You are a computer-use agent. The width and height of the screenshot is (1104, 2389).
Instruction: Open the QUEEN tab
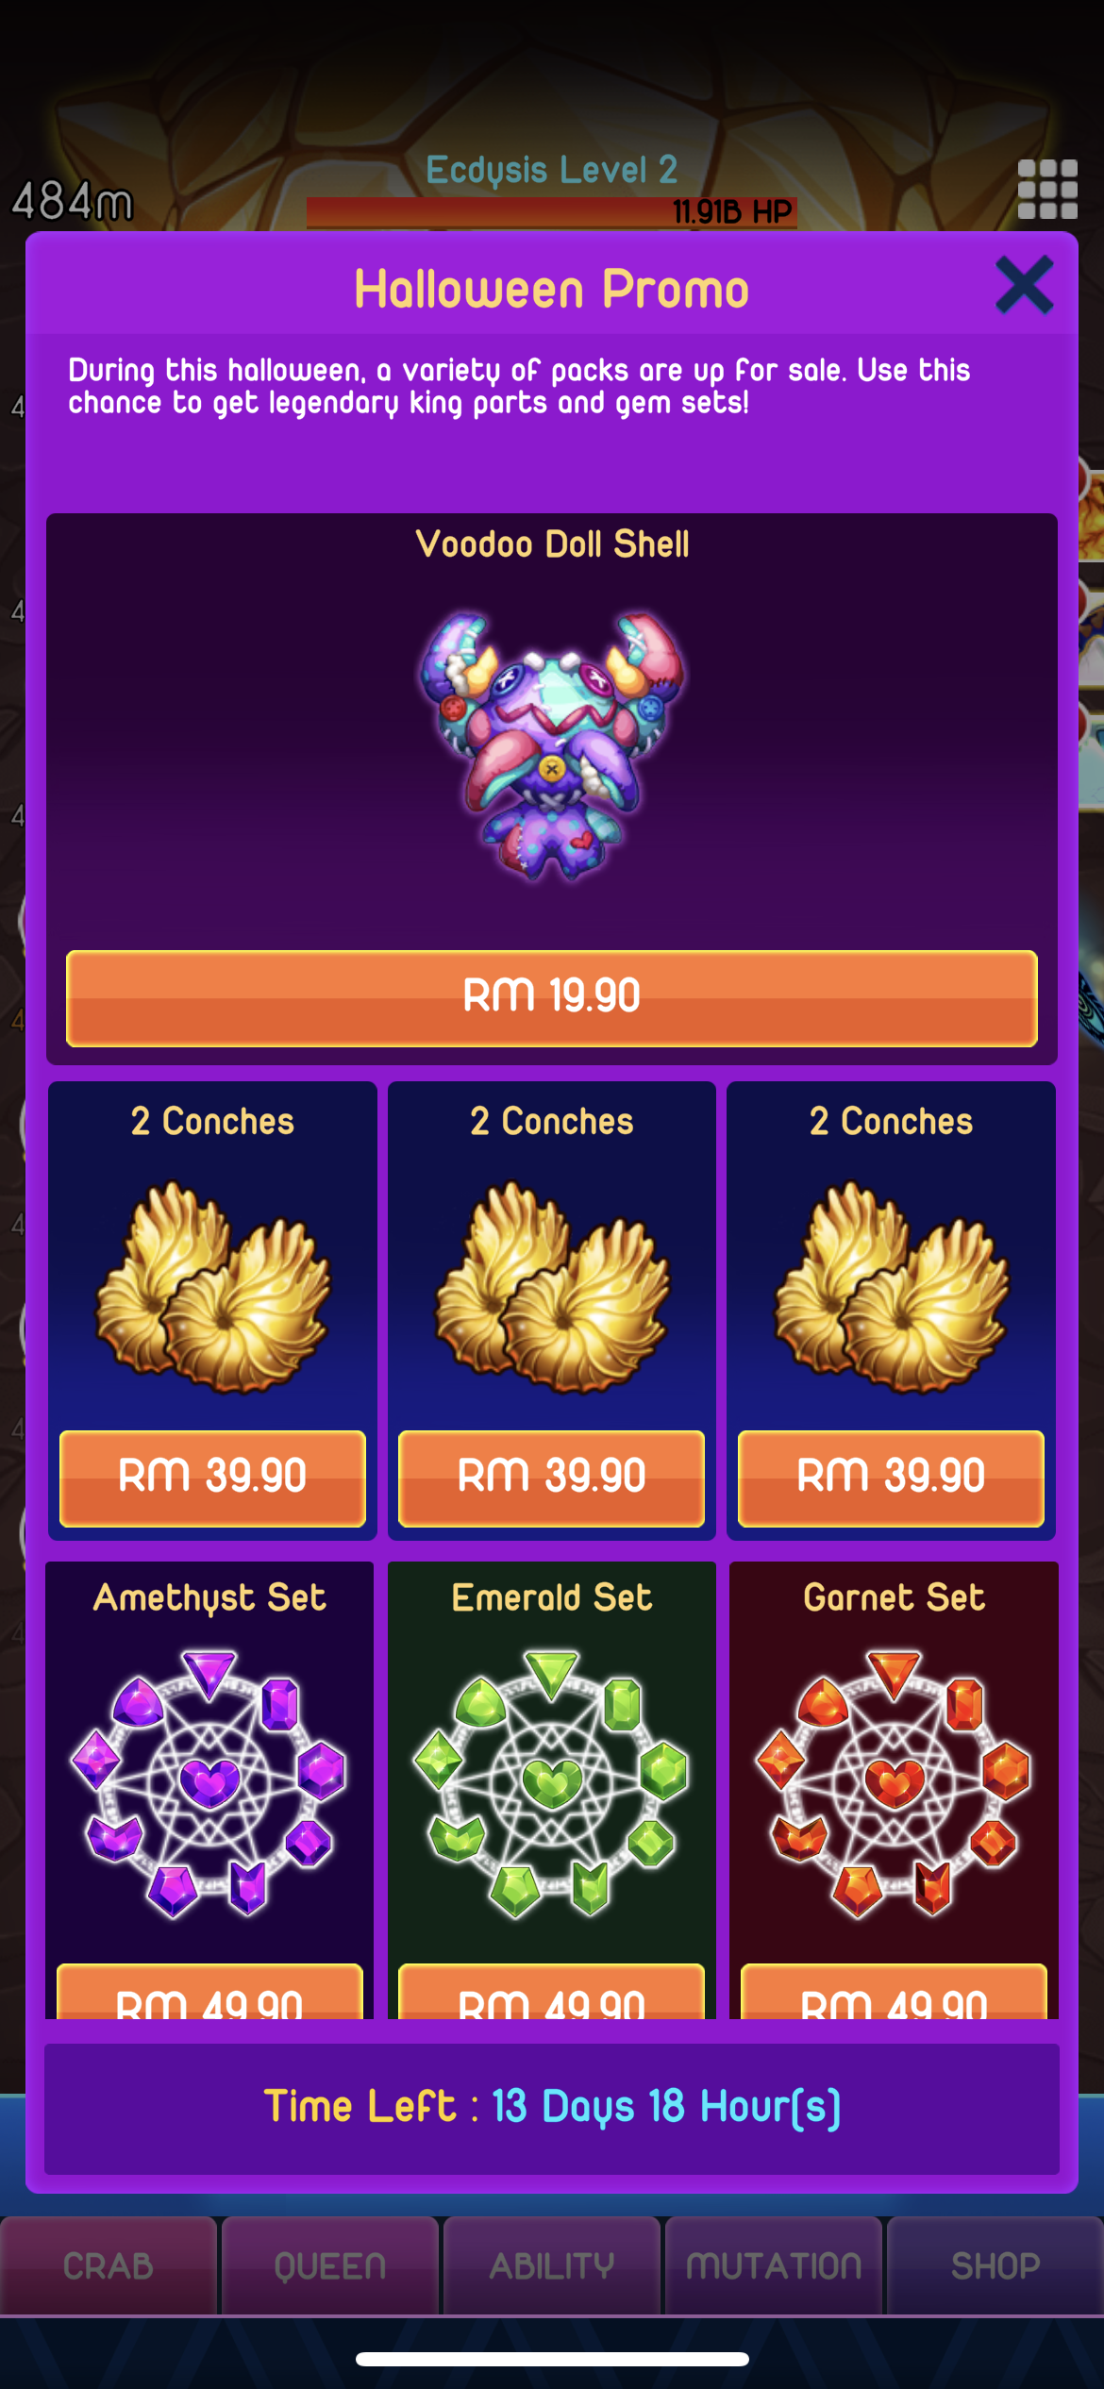330,2265
